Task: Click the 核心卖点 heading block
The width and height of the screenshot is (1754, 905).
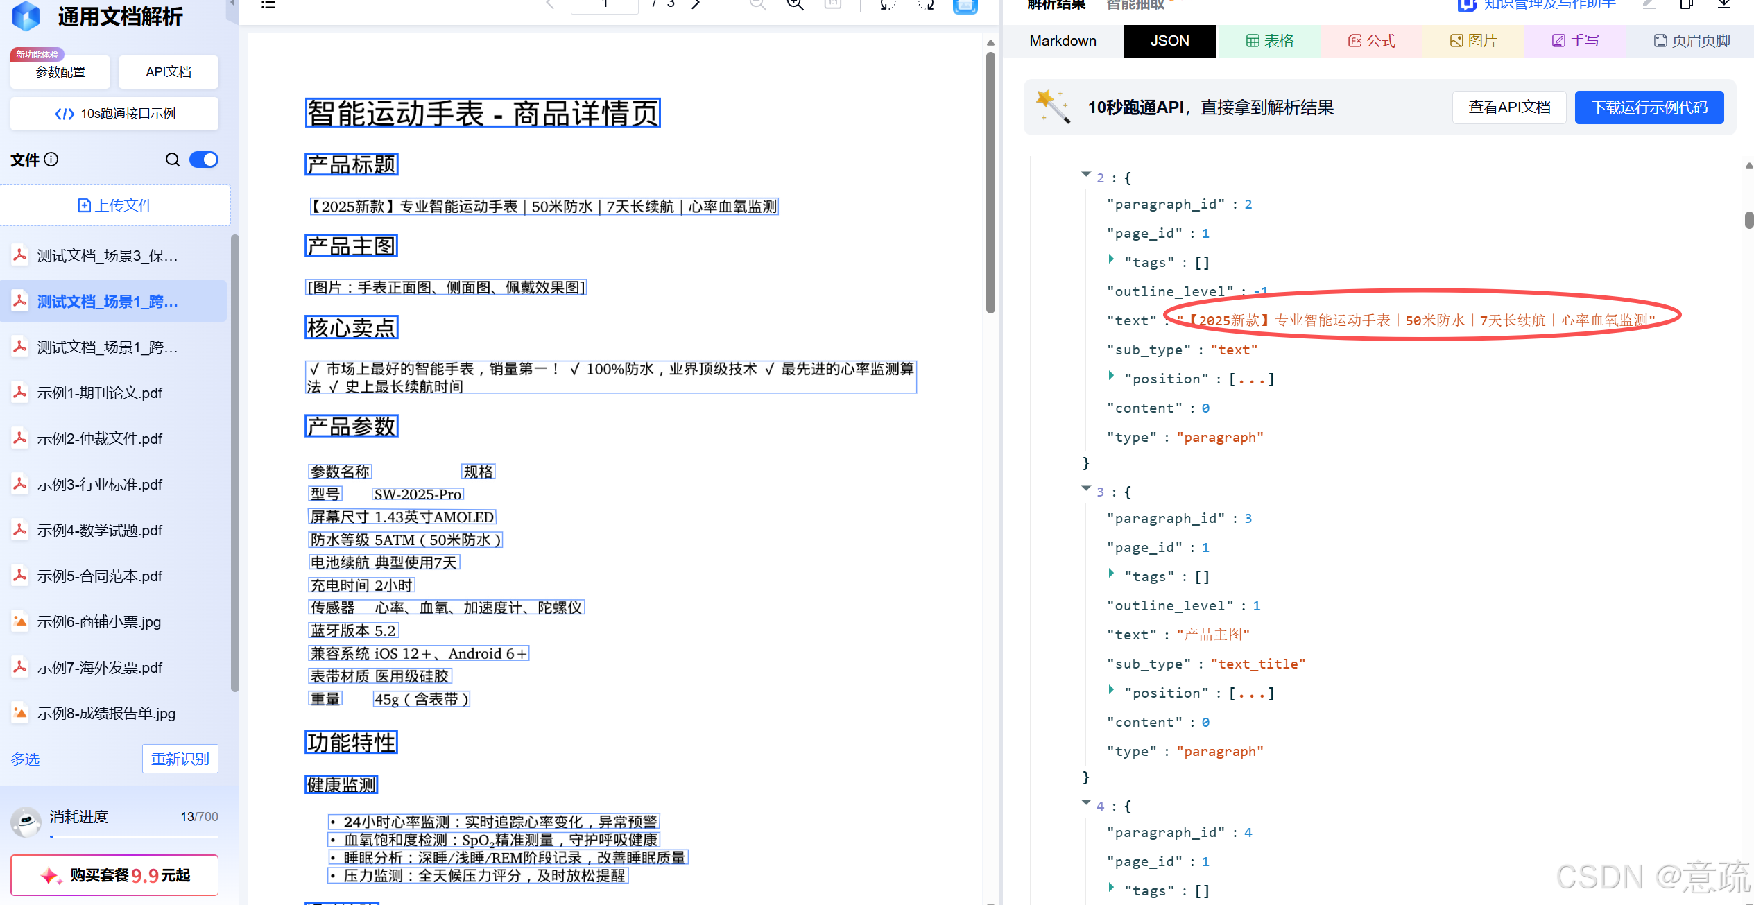Action: point(352,327)
